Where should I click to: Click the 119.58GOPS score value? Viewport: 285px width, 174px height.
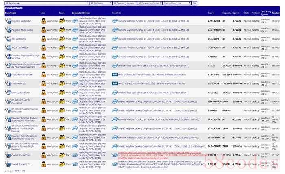tap(214, 21)
